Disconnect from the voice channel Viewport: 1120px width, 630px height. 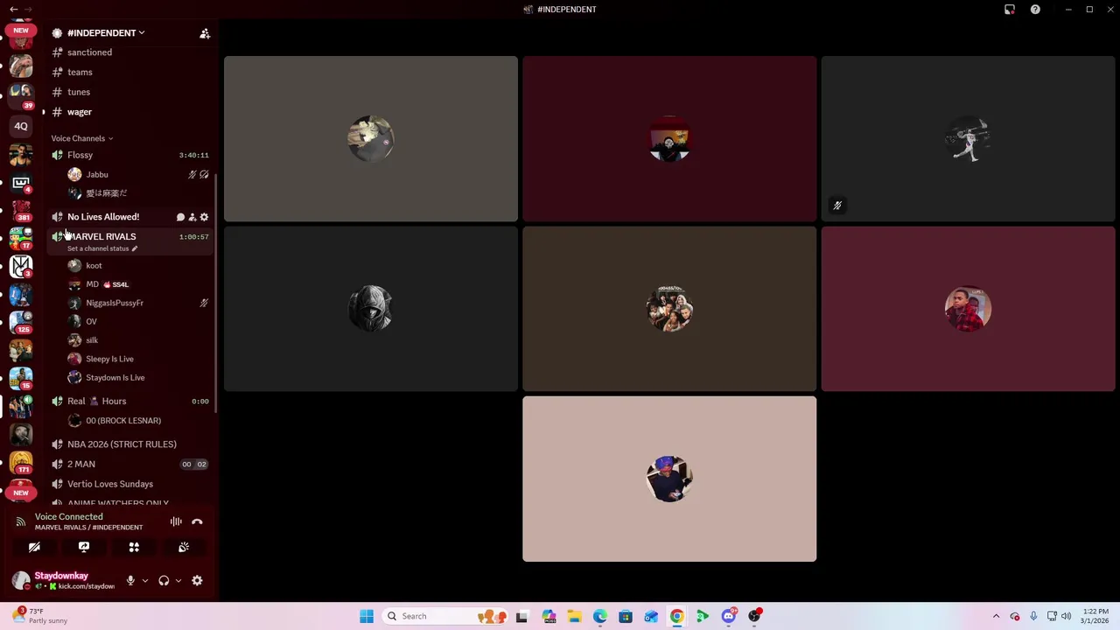click(197, 521)
